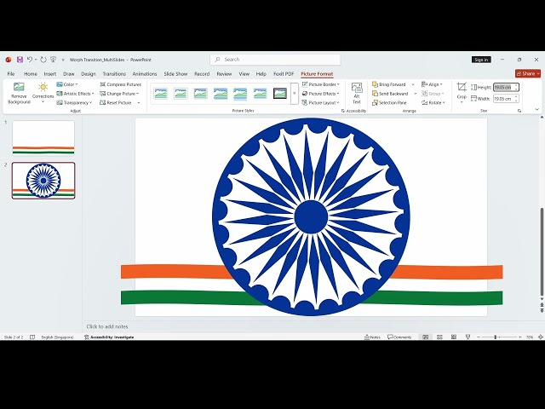Click Accessibility: Investigate status
545x409 pixels.
(x=109, y=337)
